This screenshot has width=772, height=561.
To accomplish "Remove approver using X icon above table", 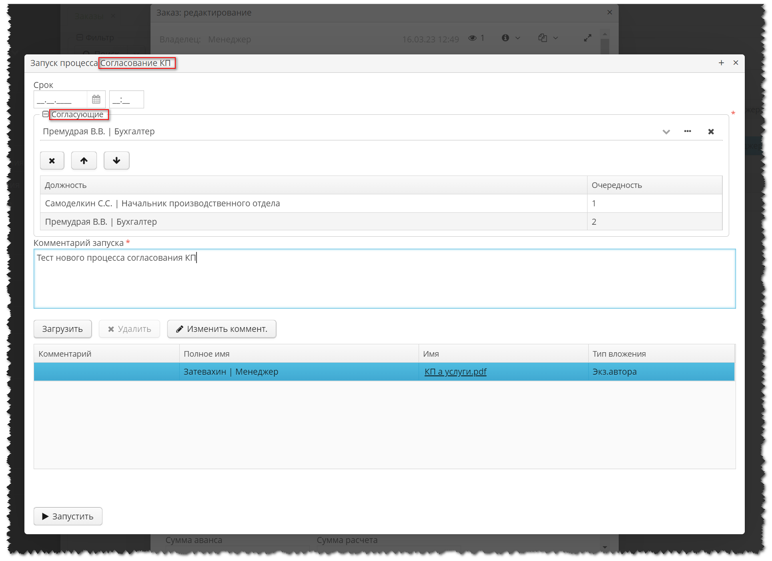I will (52, 160).
